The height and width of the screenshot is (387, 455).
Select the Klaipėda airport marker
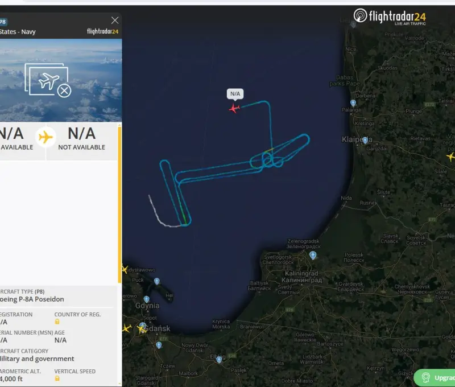(x=364, y=139)
